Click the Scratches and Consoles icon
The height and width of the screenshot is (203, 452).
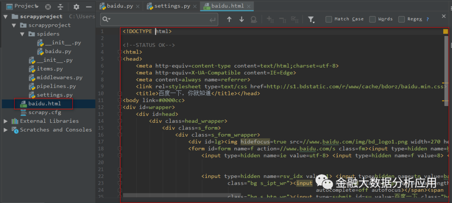[15, 129]
